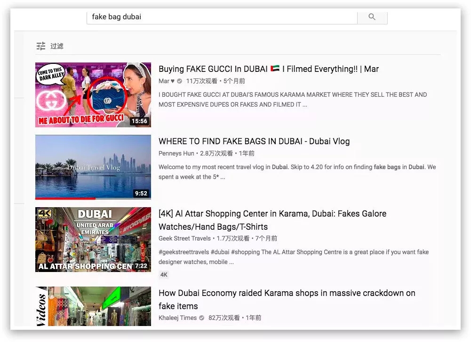Click red watch progress bar on travel vlog

coord(65,198)
